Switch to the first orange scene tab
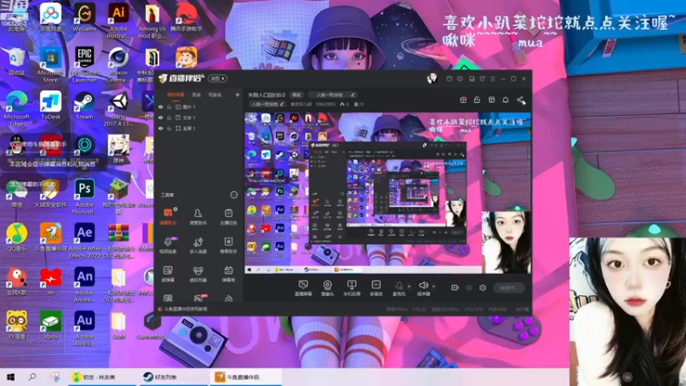This screenshot has height=386, width=686. click(x=176, y=94)
